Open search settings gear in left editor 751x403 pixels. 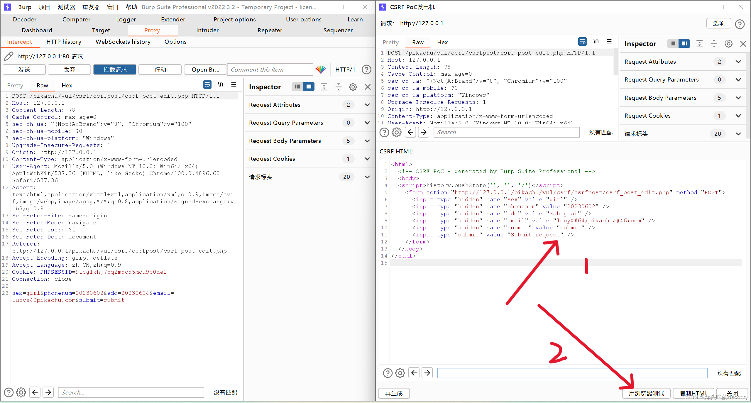coord(21,392)
